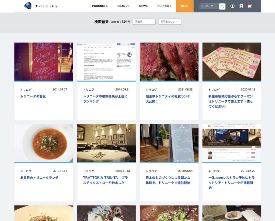Open the shopping cart icon

pos(250,6)
